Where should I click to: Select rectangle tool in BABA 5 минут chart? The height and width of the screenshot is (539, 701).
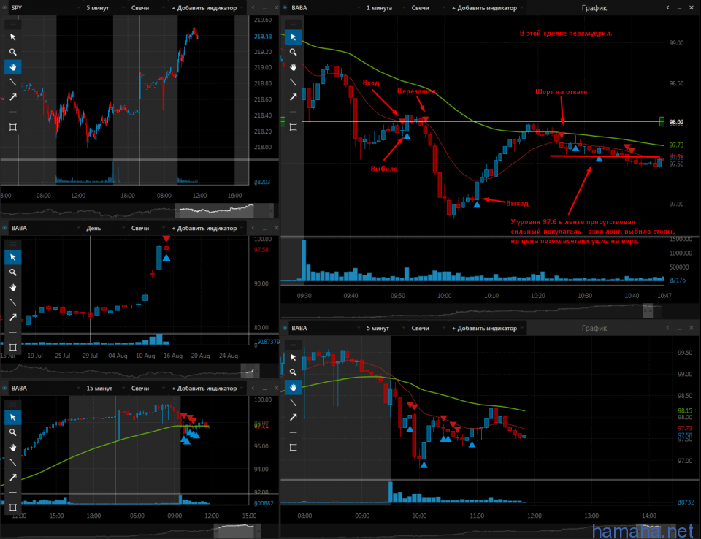294,447
